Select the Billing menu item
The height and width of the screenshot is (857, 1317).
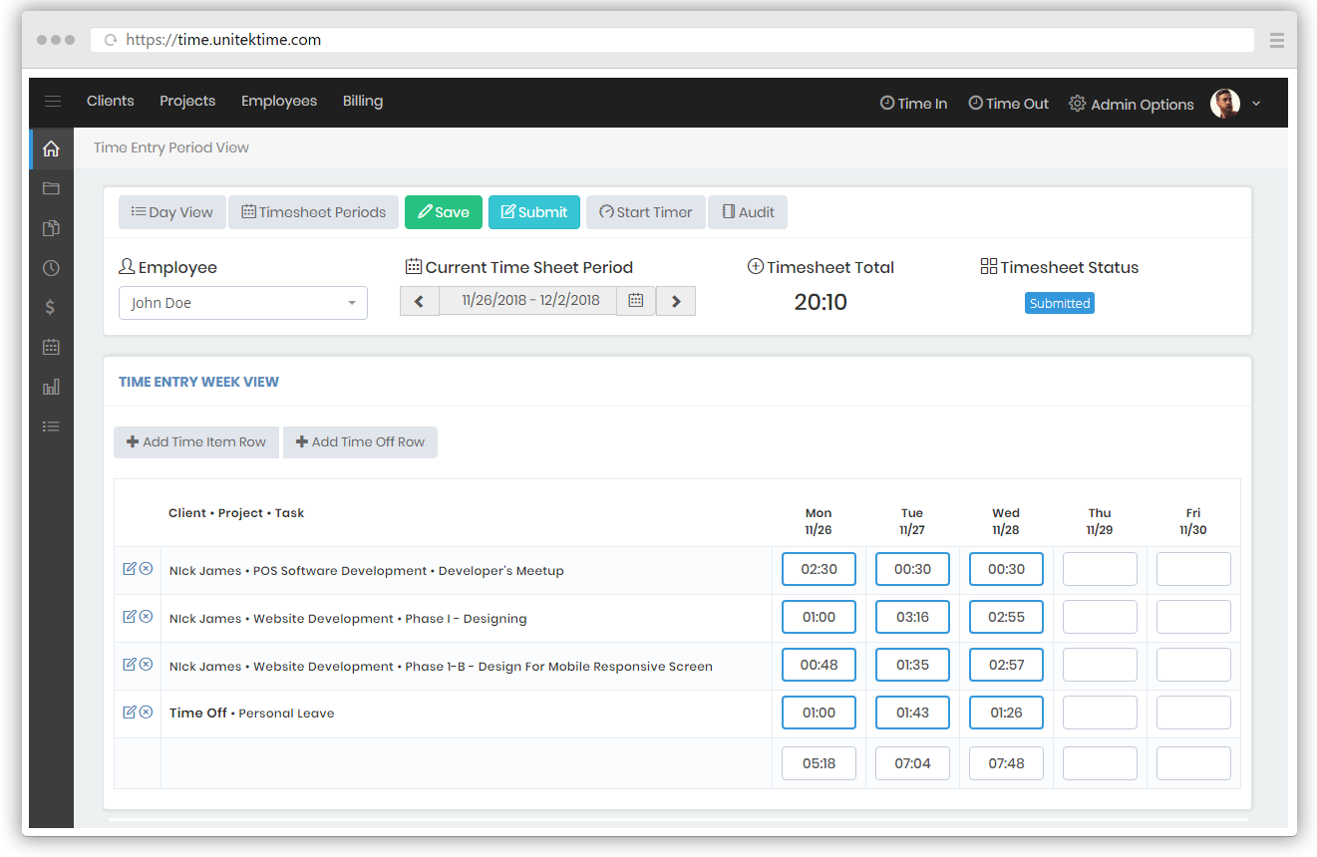click(x=363, y=102)
